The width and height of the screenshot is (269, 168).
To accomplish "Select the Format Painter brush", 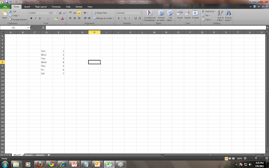I will click(18, 20).
